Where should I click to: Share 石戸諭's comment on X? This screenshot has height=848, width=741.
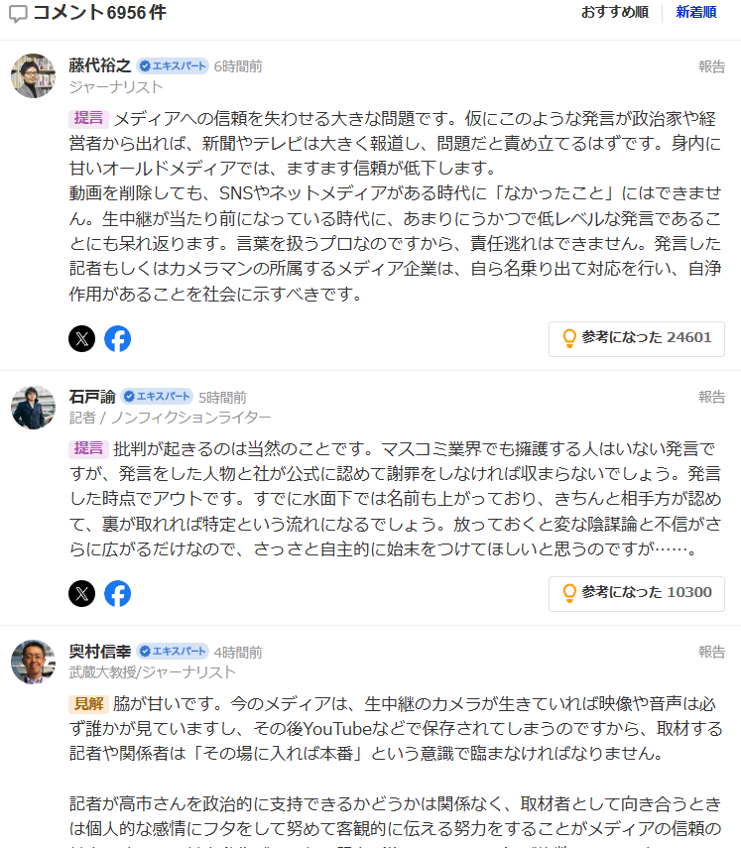(82, 593)
